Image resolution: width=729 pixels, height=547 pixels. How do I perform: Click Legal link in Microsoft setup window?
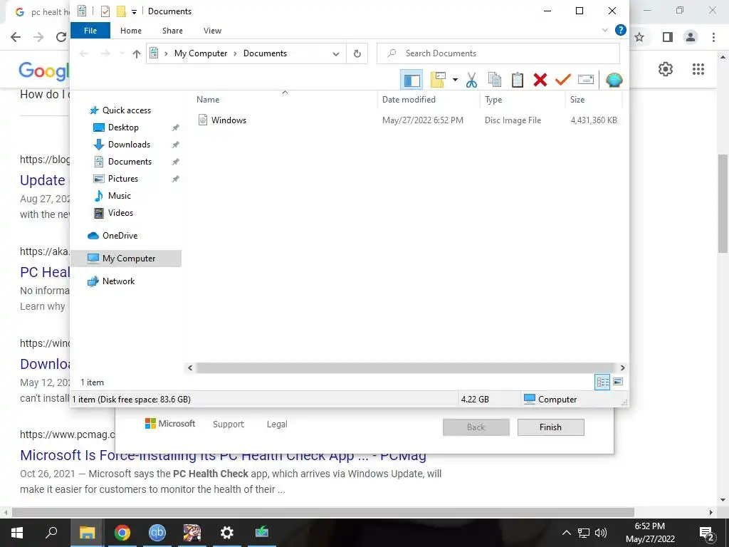coord(277,424)
